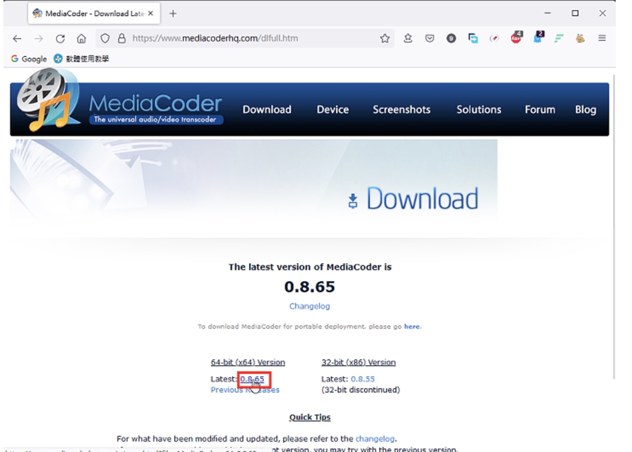Reload the current page
This screenshot has height=452, width=632.
[x=60, y=39]
